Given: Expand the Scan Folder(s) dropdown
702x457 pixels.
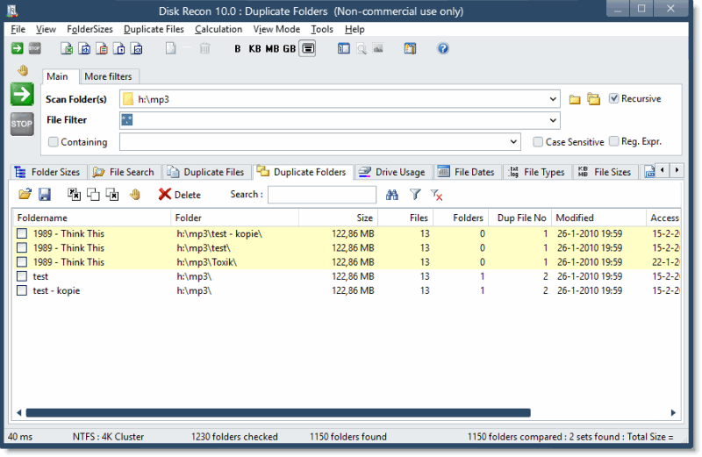Looking at the screenshot, I should tap(553, 99).
